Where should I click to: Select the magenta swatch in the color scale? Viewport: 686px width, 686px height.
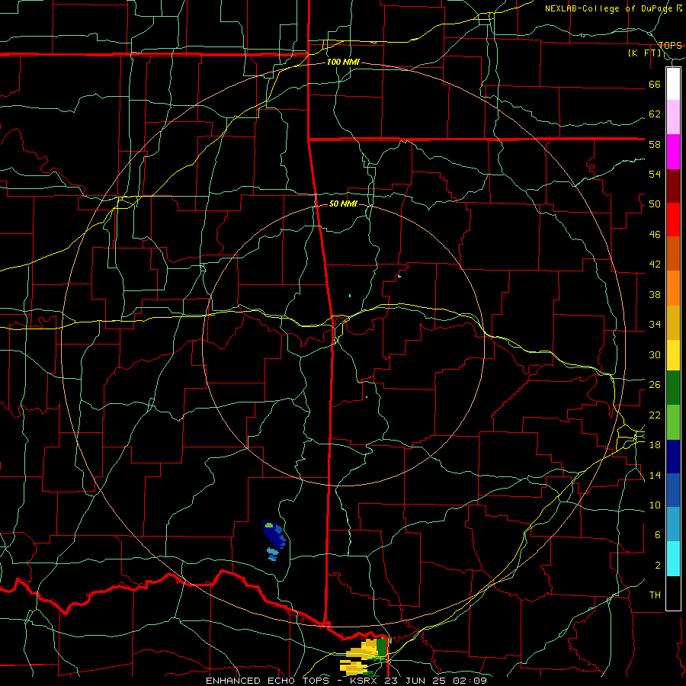coord(673,152)
